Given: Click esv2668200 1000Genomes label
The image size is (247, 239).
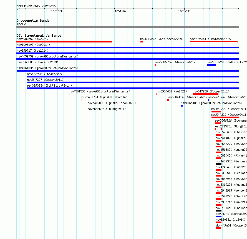Looking at the screenshot, I should click(x=231, y=144).
